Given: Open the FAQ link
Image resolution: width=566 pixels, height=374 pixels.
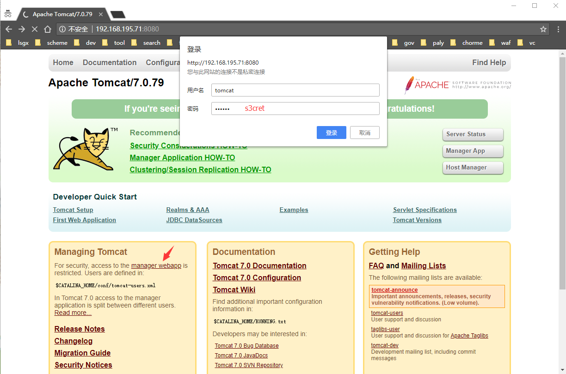Looking at the screenshot, I should (376, 265).
